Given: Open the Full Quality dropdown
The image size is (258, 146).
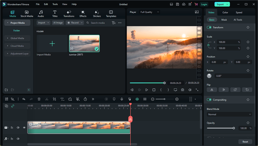Looking at the screenshot, I should (149, 12).
